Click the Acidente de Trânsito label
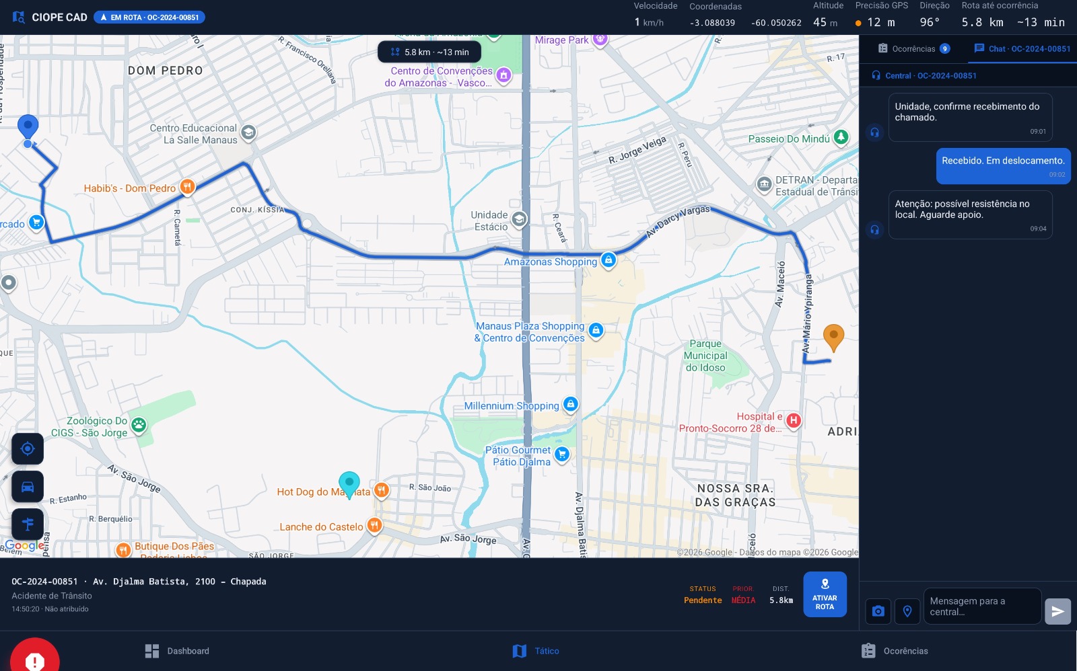1077x671 pixels. pyautogui.click(x=52, y=596)
